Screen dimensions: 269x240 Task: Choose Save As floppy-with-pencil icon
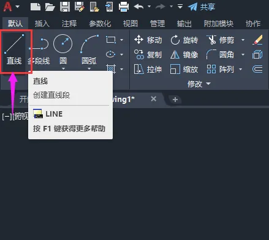coord(80,7)
